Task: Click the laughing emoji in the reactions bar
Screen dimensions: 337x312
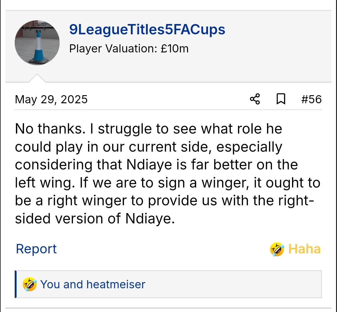Action: tap(30, 284)
